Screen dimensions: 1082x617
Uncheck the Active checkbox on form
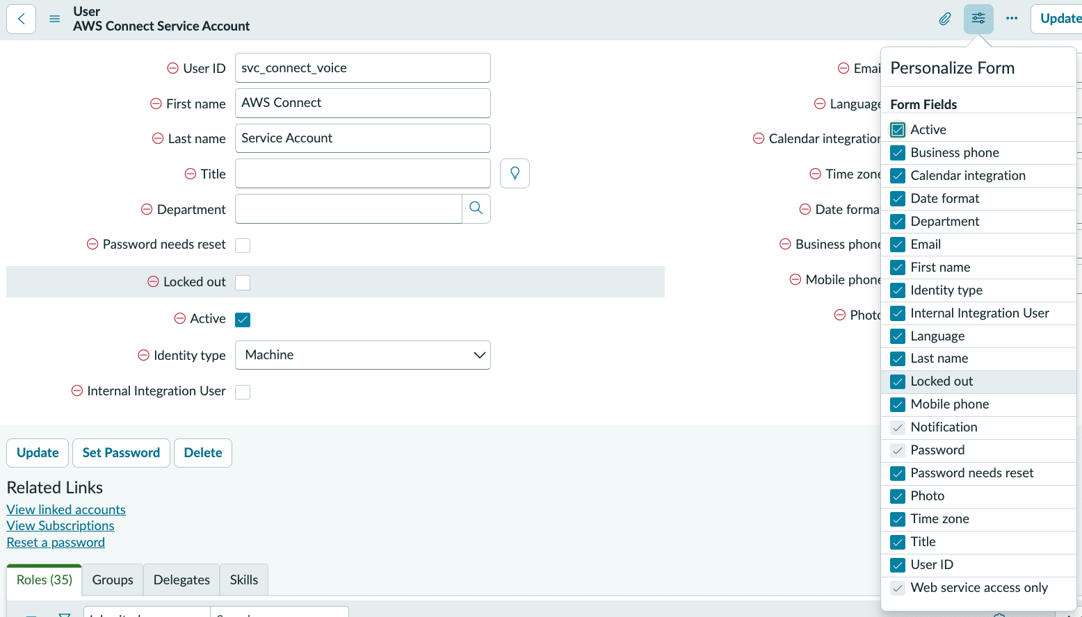(x=243, y=320)
